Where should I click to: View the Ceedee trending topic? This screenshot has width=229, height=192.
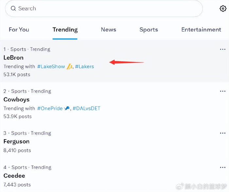(14, 176)
